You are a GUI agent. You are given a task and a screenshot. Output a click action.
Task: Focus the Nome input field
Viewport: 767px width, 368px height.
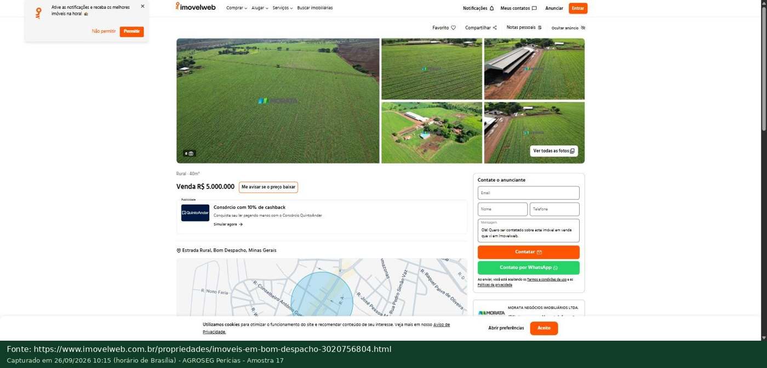502,209
